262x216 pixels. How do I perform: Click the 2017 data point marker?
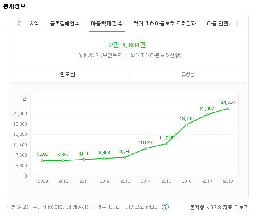pyautogui.click(x=207, y=115)
